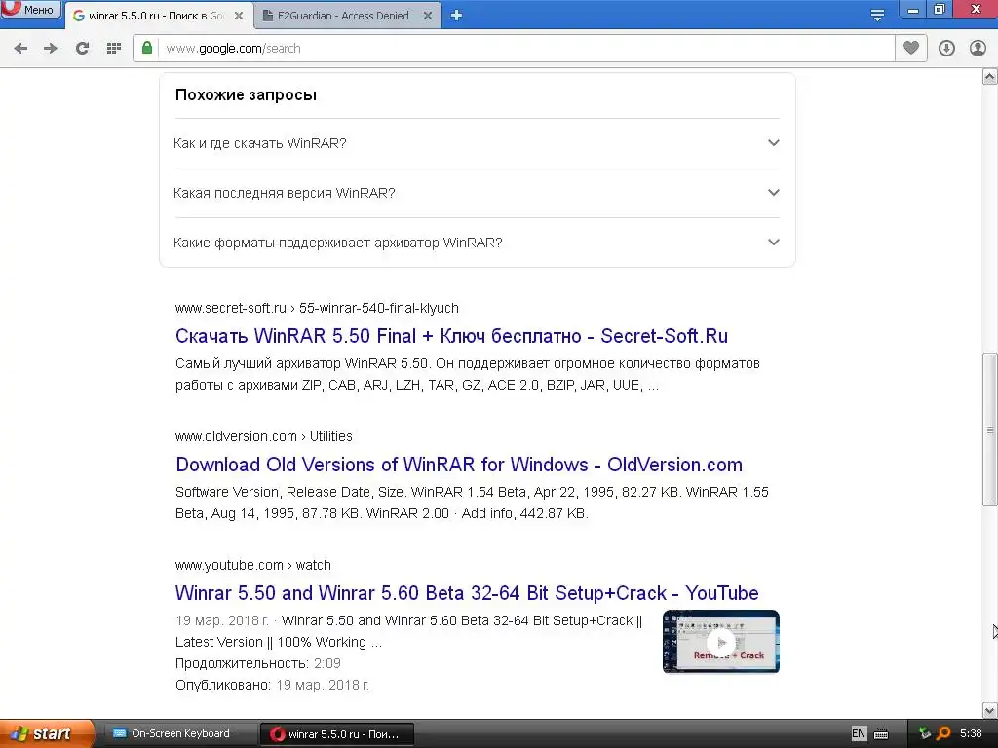Go forward to next page

click(51, 49)
